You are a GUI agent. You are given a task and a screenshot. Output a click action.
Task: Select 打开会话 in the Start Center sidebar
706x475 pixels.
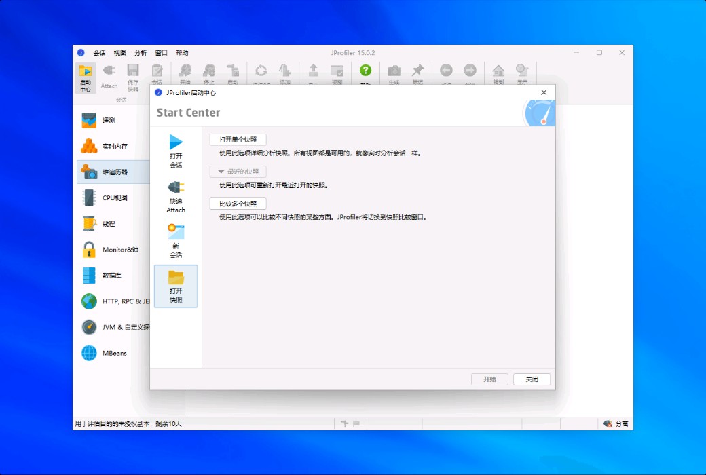tap(176, 151)
